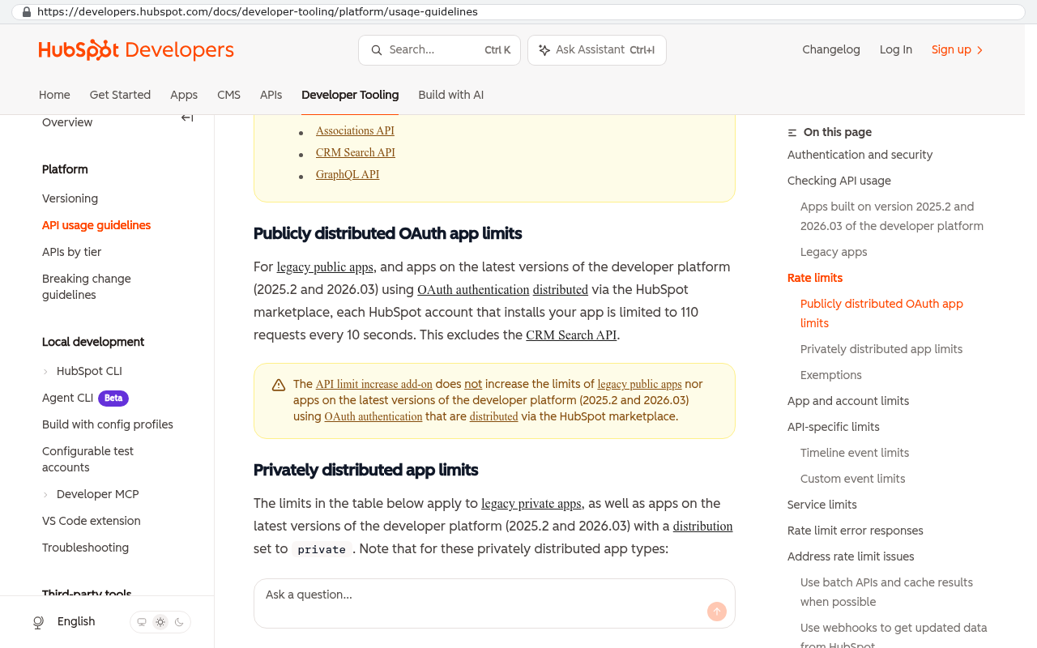The height and width of the screenshot is (648, 1037).
Task: Click the Ask Assistant button
Action: point(597,50)
